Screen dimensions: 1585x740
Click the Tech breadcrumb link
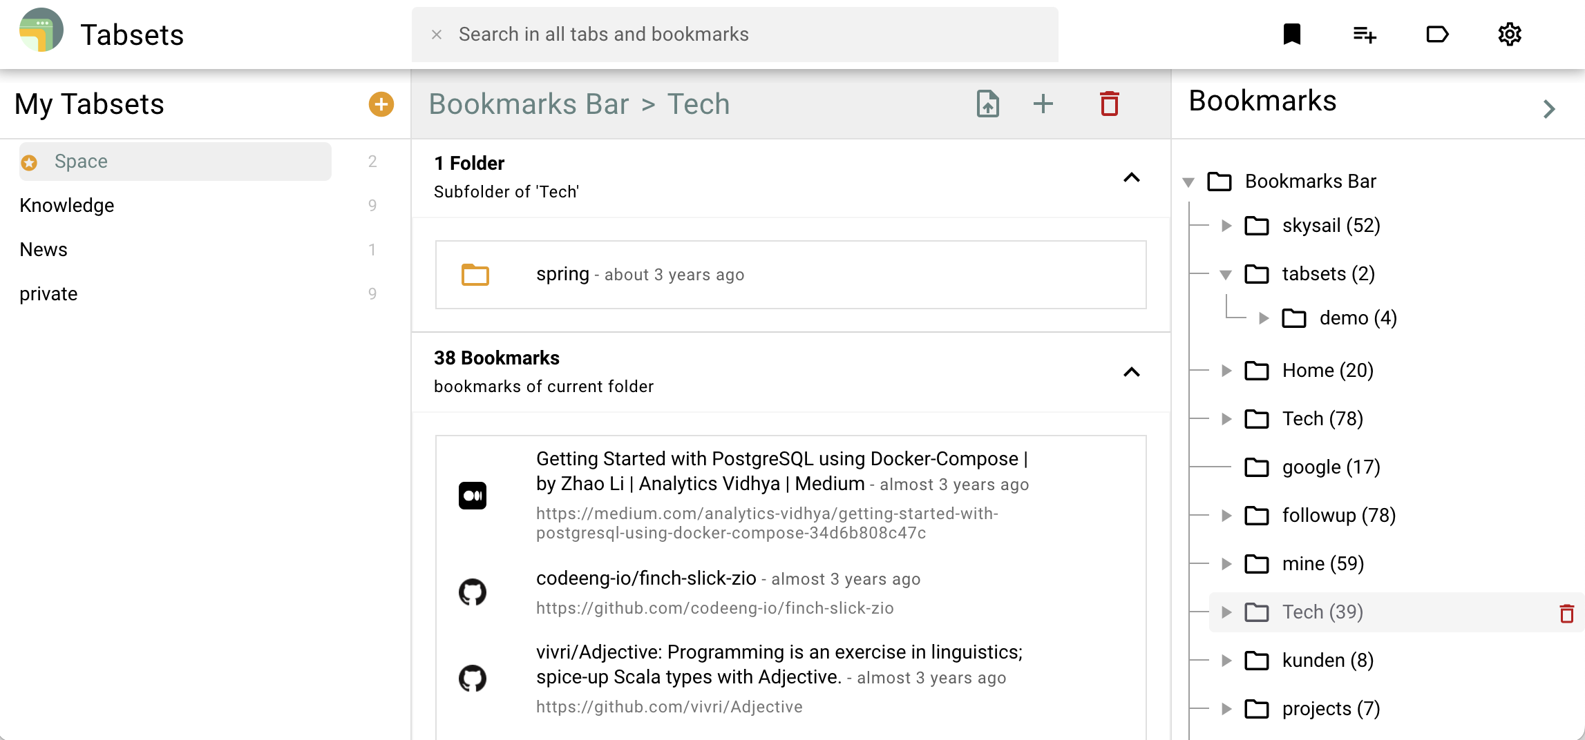coord(699,104)
